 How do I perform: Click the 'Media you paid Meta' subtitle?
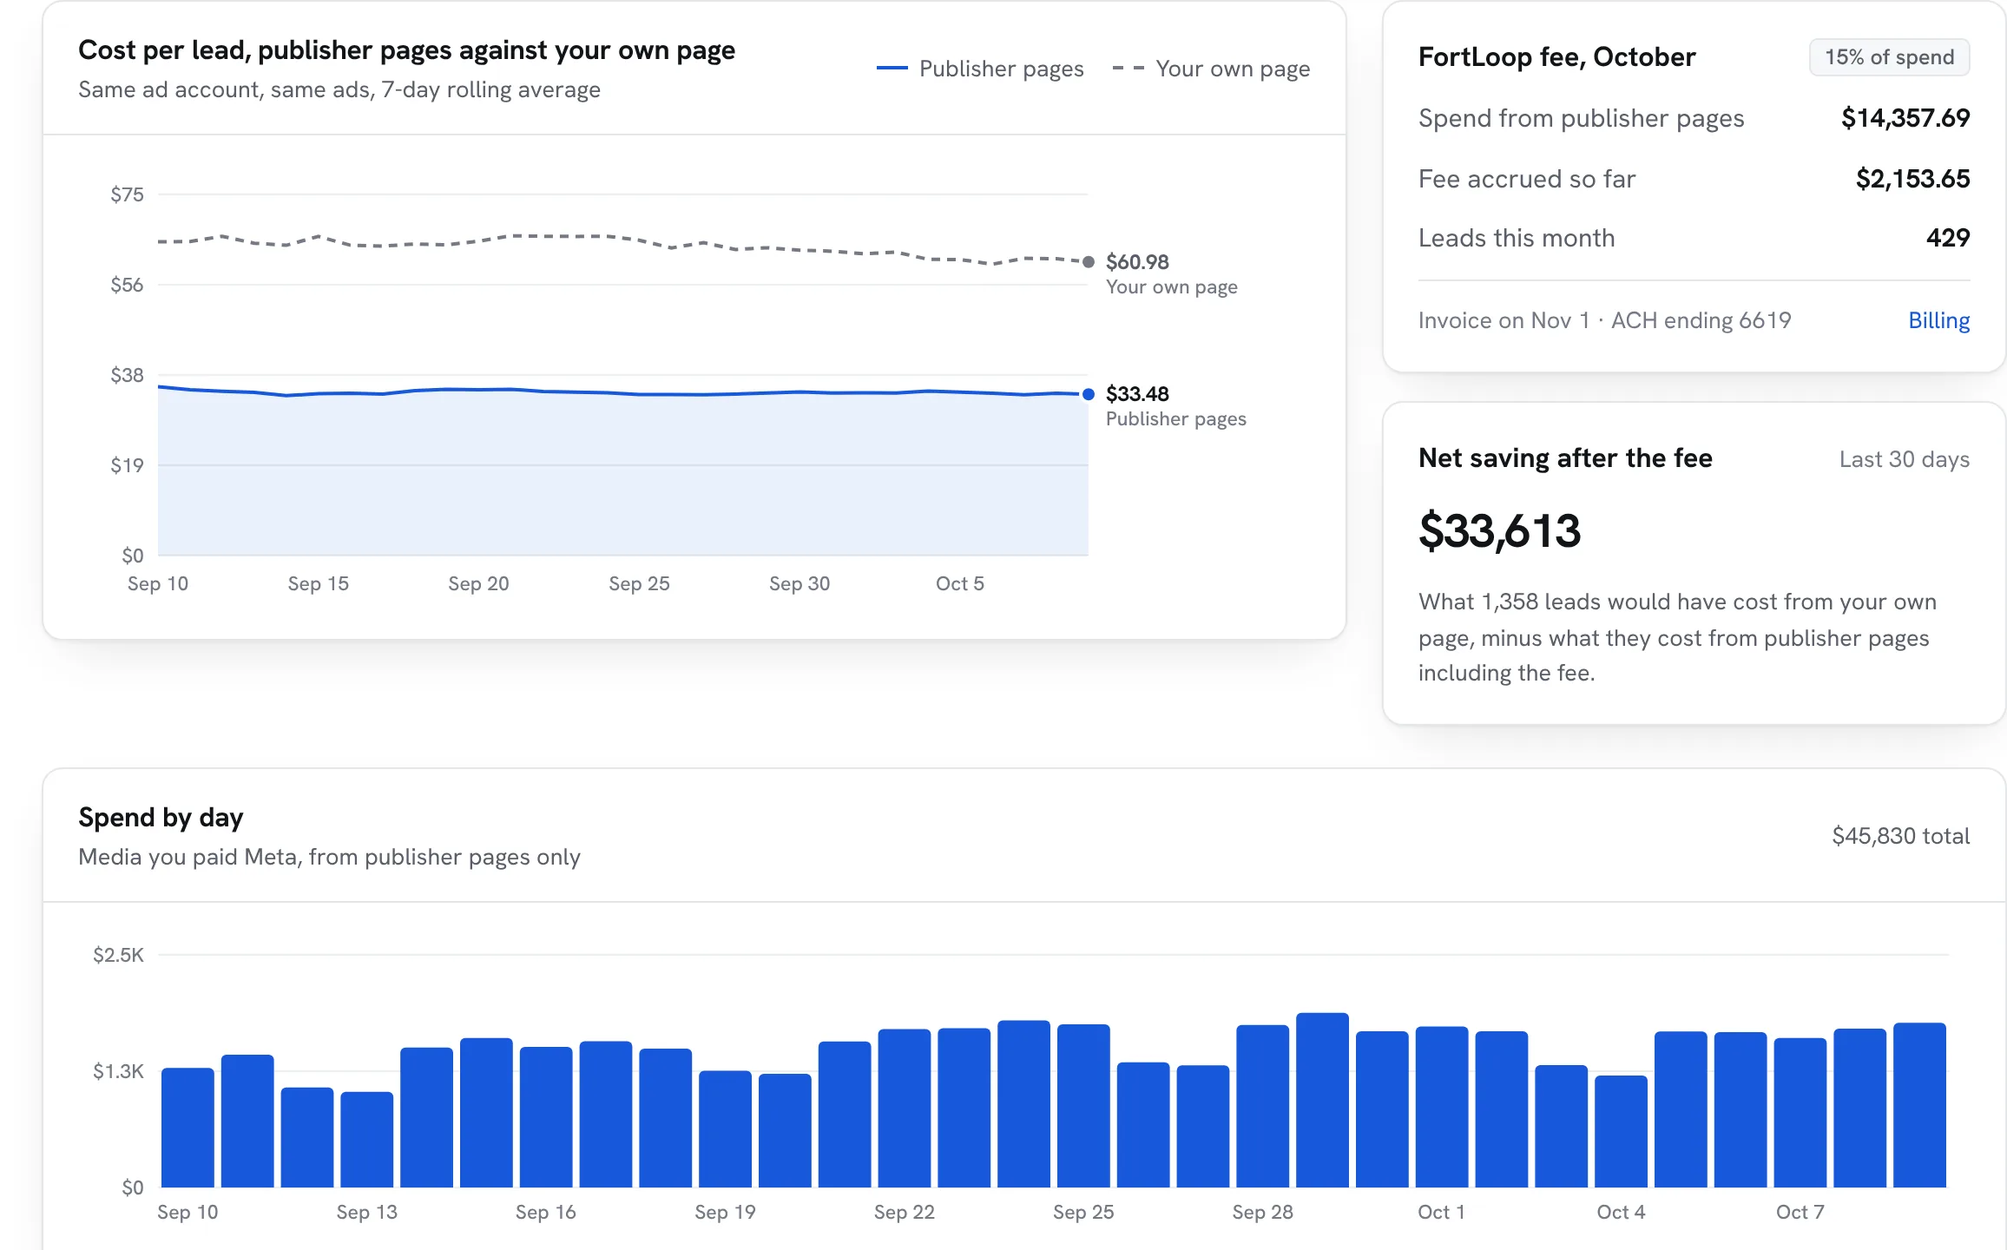pyautogui.click(x=329, y=857)
